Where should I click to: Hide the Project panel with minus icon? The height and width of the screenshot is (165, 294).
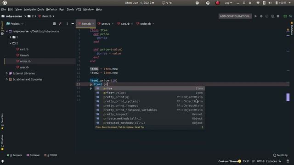[x=73, y=23]
